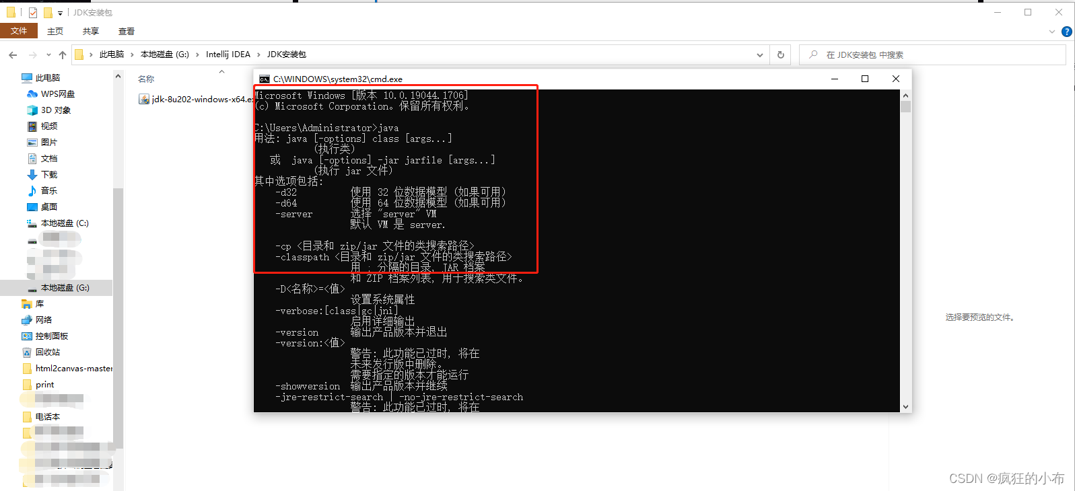This screenshot has width=1075, height=491.
Task: Minimize the cmd.exe window
Action: 835,79
